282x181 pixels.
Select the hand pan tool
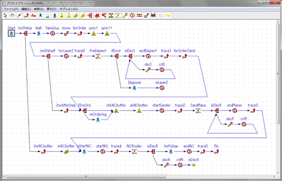(12, 16)
